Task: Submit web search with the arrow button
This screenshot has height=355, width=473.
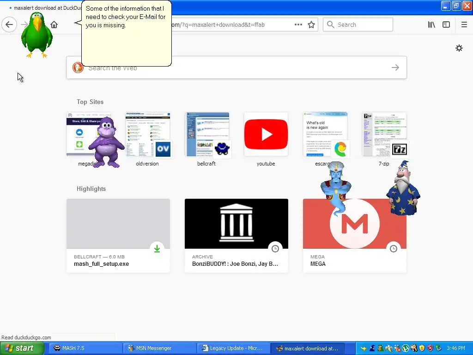Action: (x=395, y=67)
